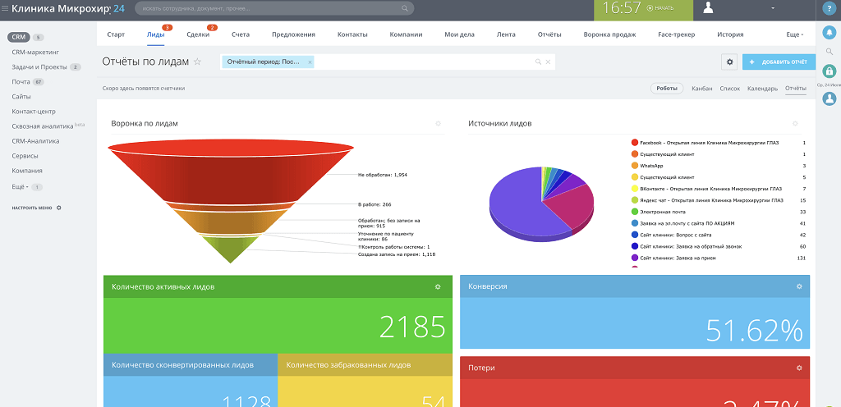Select CRM in left sidebar

(18, 38)
